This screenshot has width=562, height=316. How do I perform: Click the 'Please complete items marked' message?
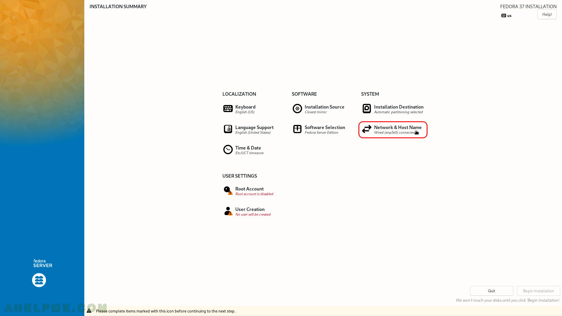[x=166, y=311]
